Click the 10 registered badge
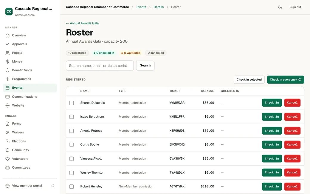 click(77, 53)
